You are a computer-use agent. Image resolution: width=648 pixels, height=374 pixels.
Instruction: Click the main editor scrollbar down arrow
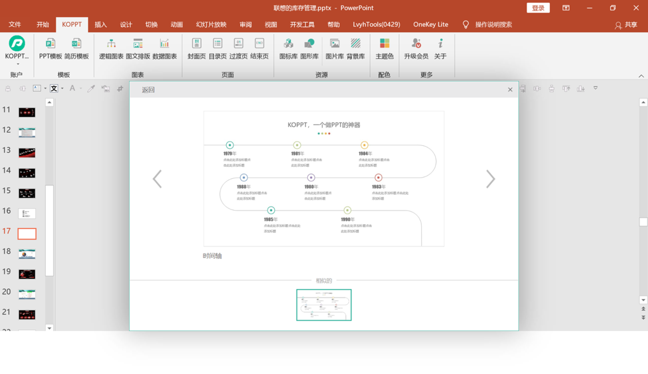click(x=643, y=300)
